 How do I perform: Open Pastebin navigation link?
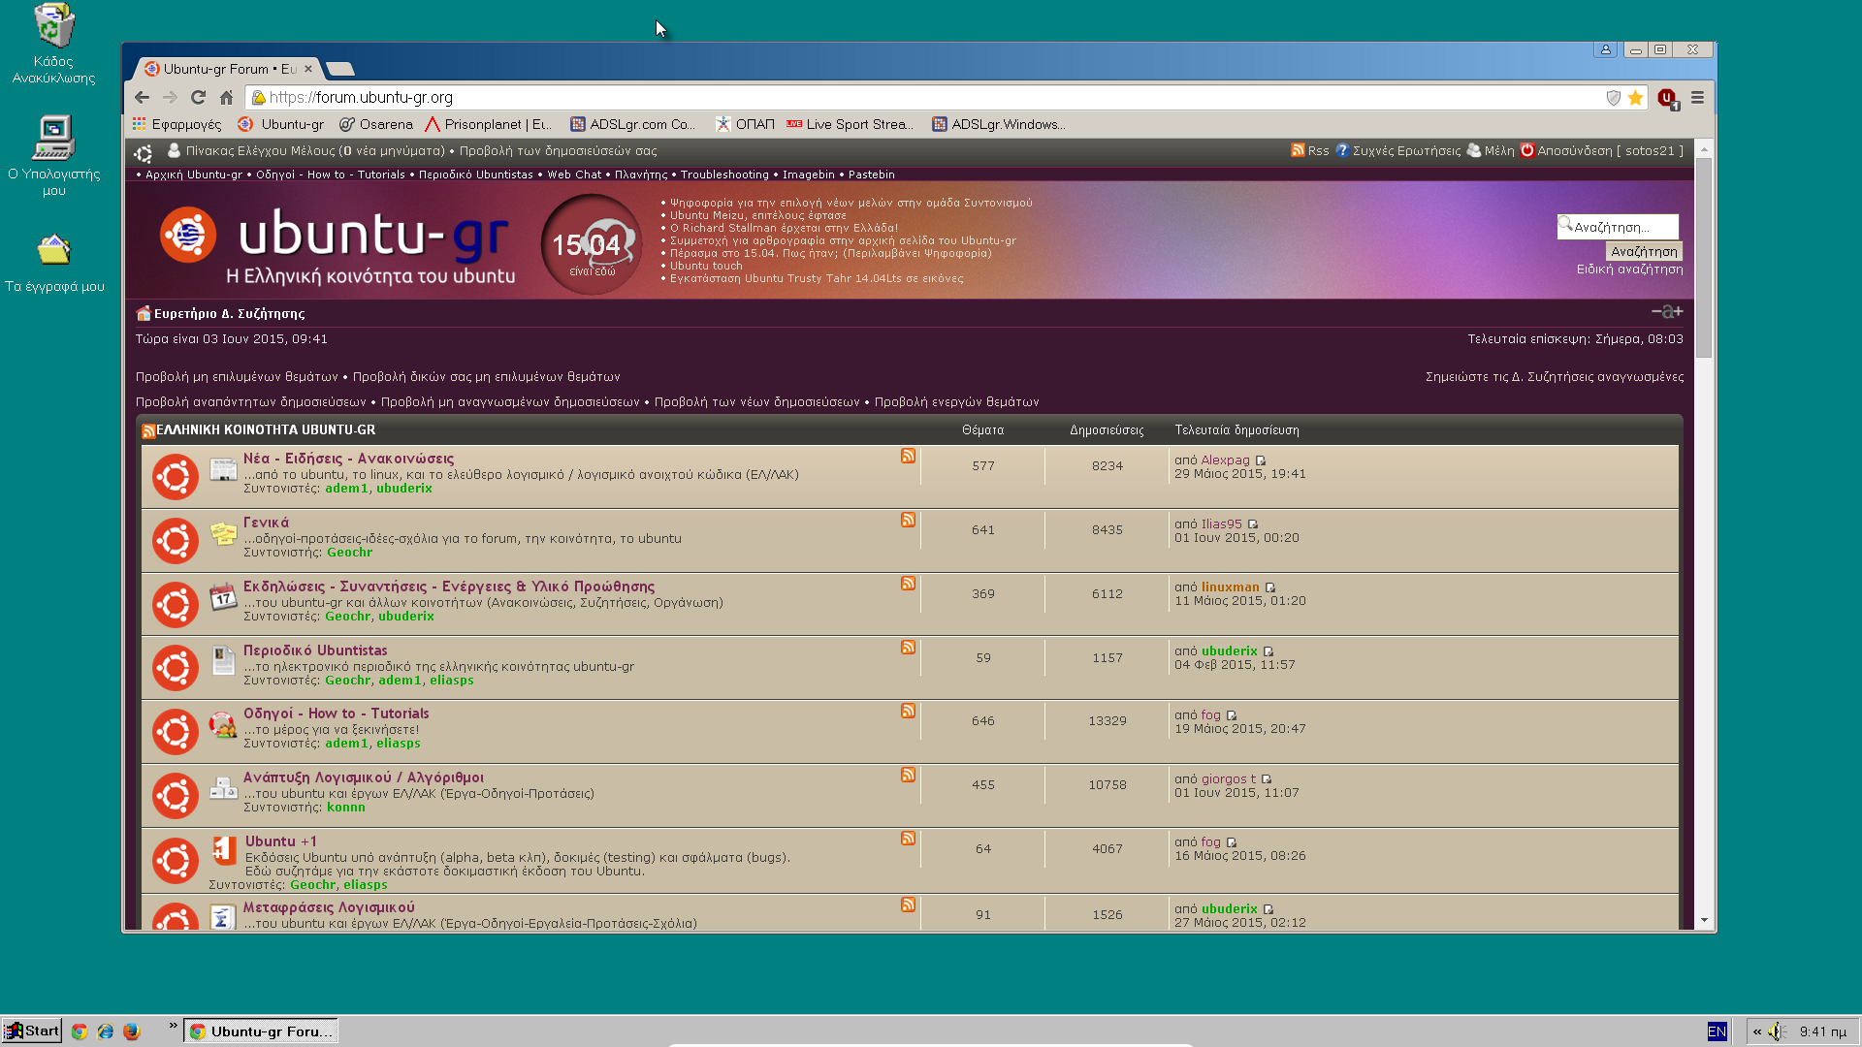(871, 174)
